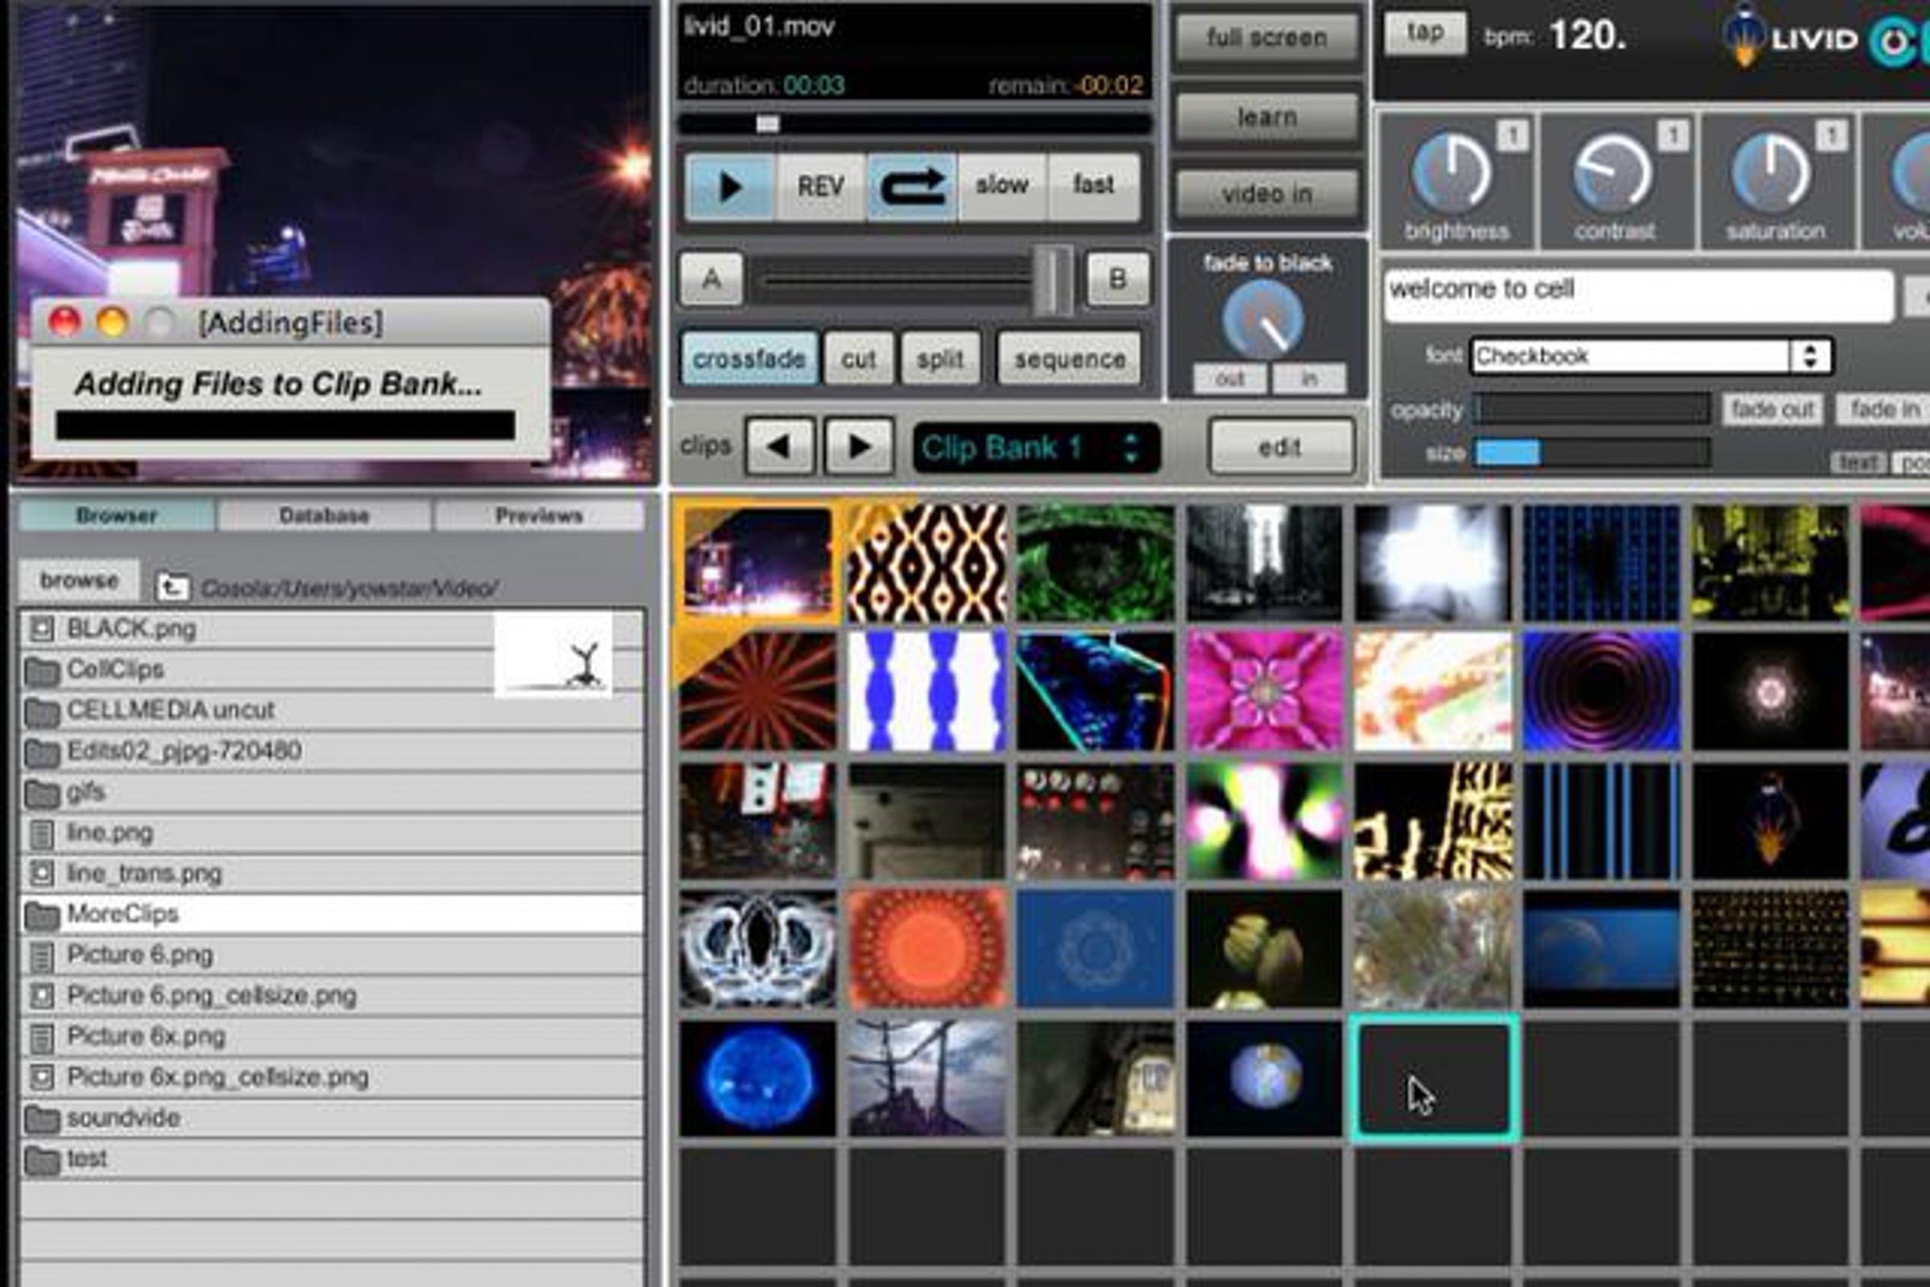Viewport: 1930px width, 1287px height.
Task: Switch transition mode to cut
Action: [x=858, y=359]
